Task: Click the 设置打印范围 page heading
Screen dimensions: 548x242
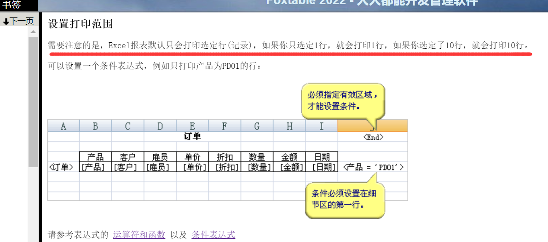Action: tap(81, 24)
